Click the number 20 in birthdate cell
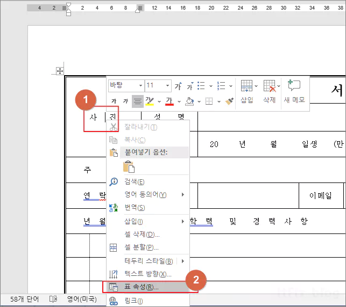346x307 pixels. click(214, 144)
